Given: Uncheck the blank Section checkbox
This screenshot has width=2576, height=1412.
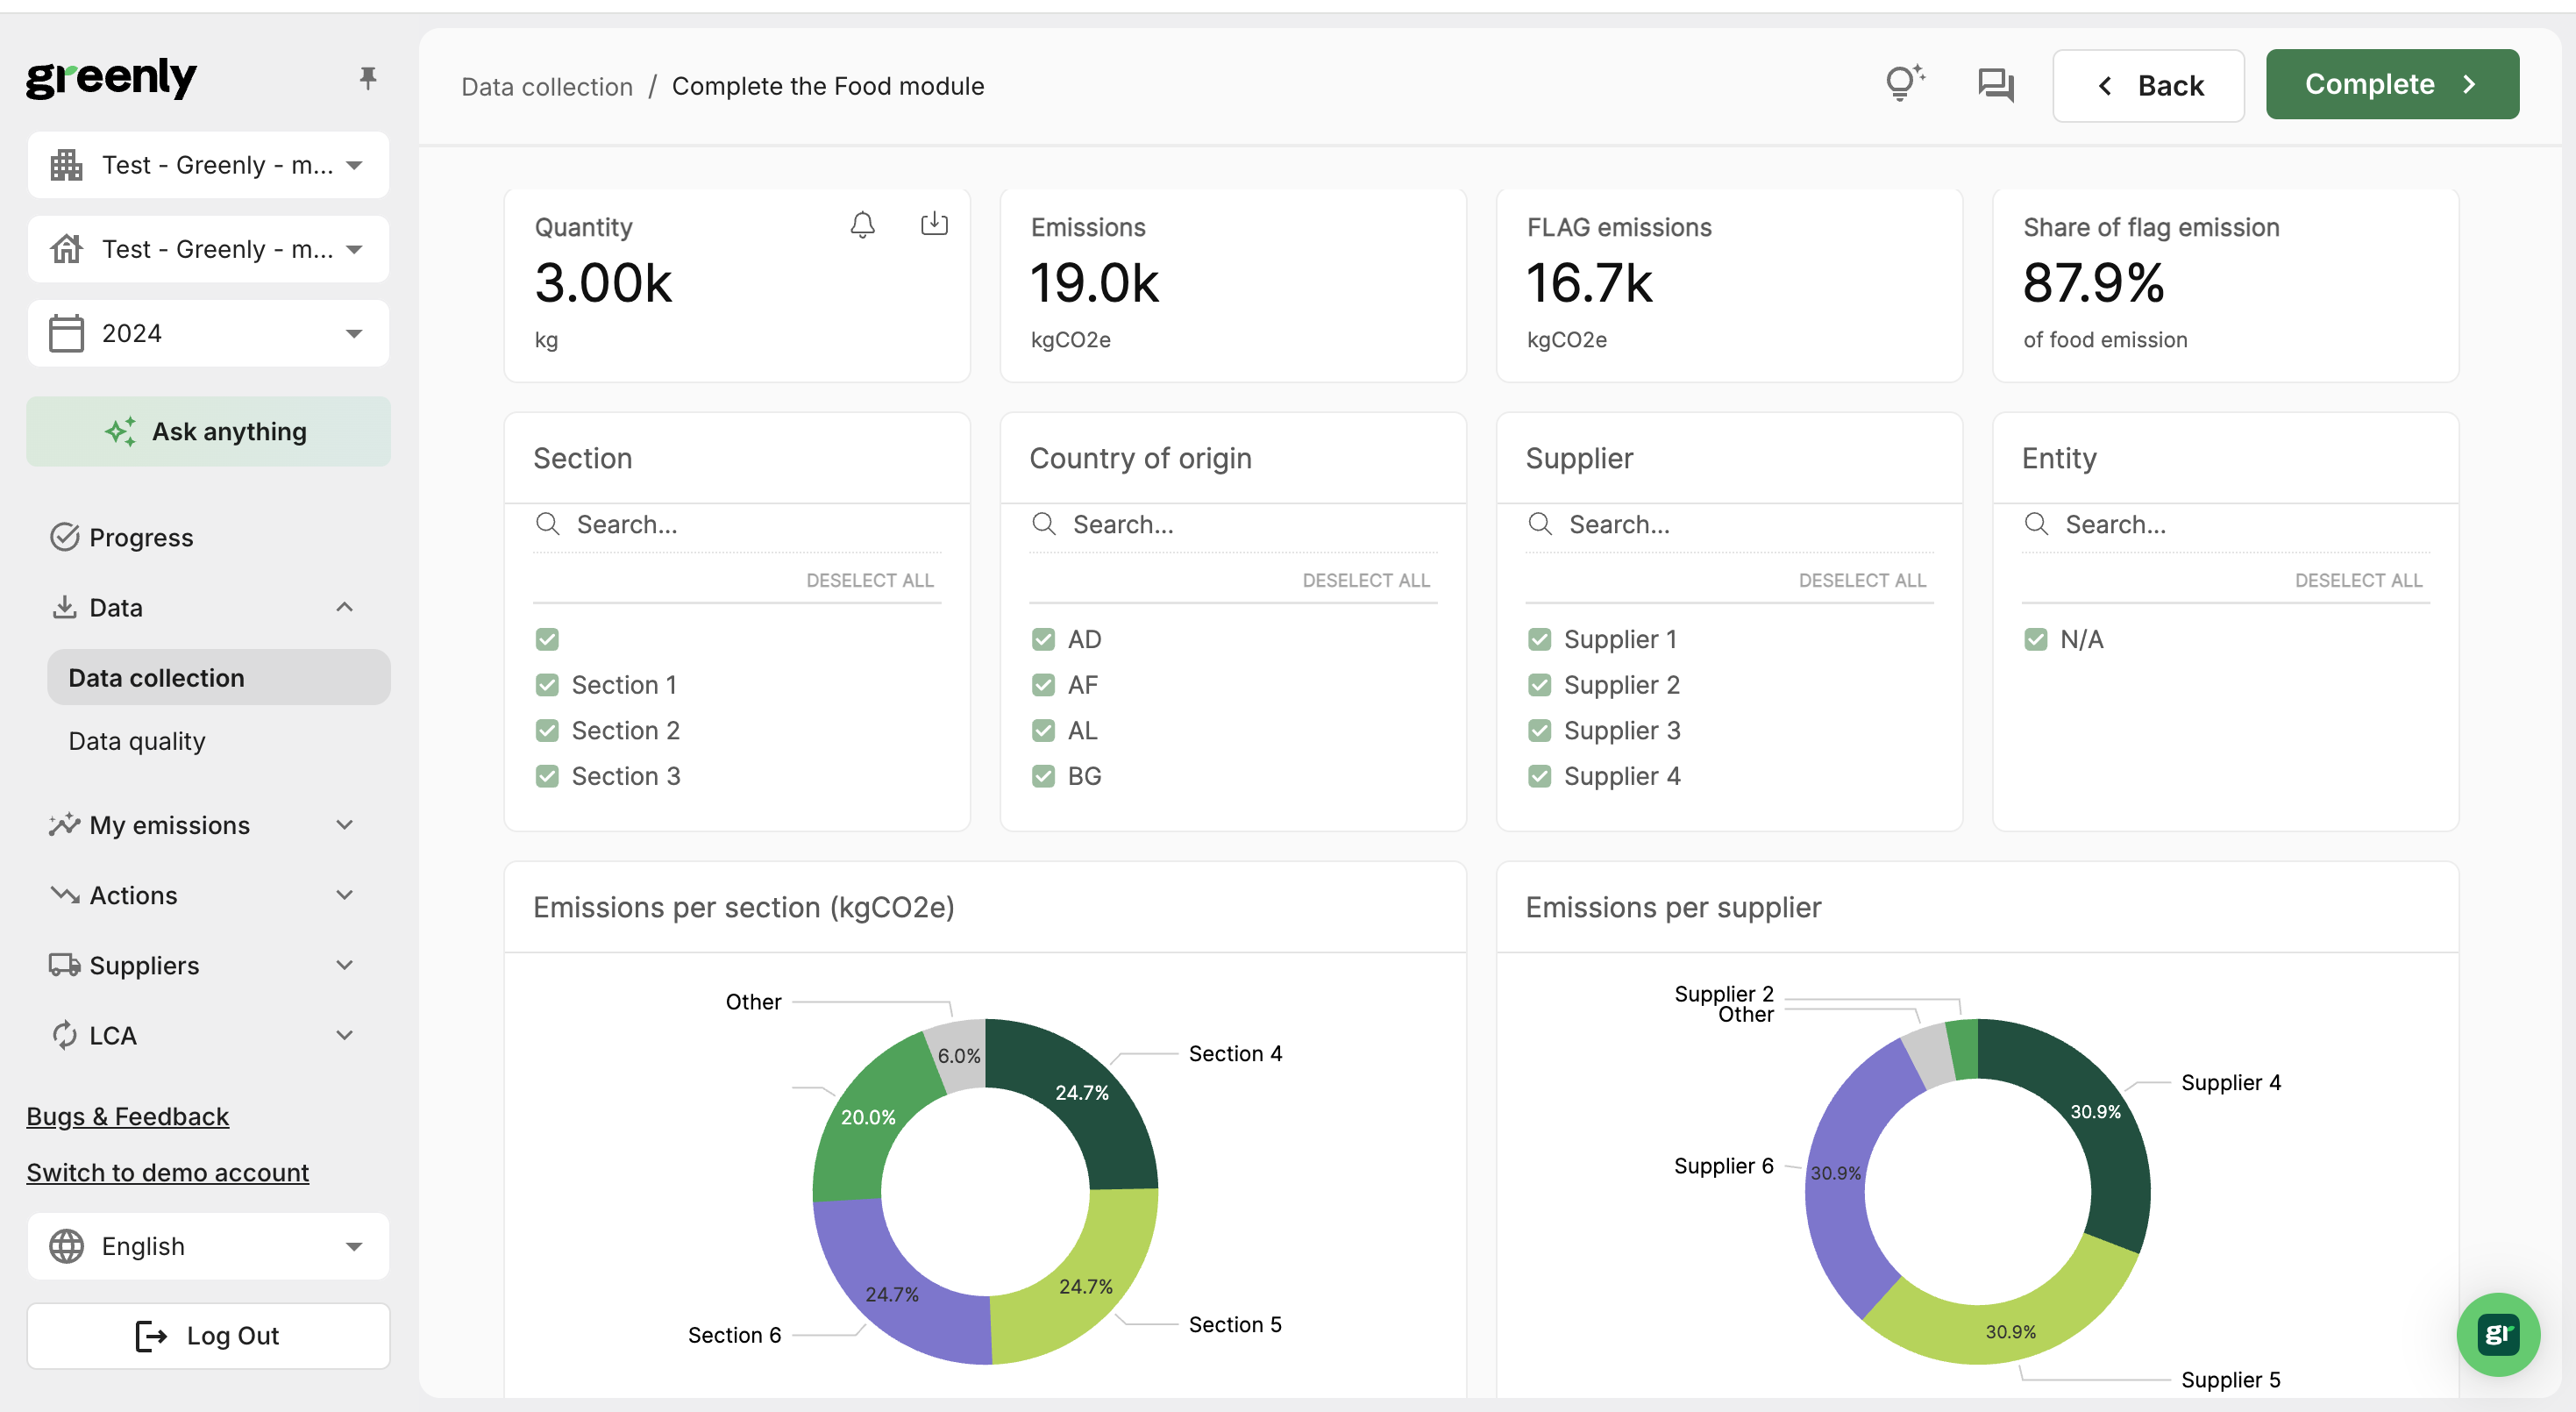Looking at the screenshot, I should point(547,639).
